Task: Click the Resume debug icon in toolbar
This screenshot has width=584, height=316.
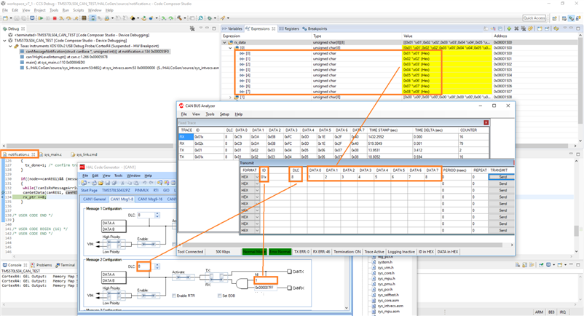Action: tap(42, 18)
